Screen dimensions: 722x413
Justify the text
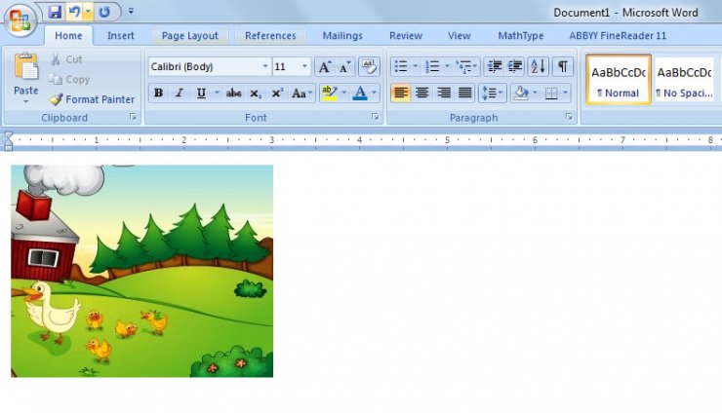tap(464, 93)
